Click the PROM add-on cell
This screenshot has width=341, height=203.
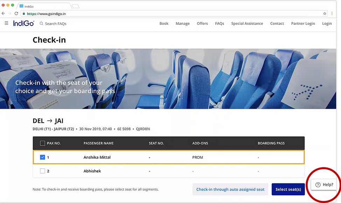[197, 157]
